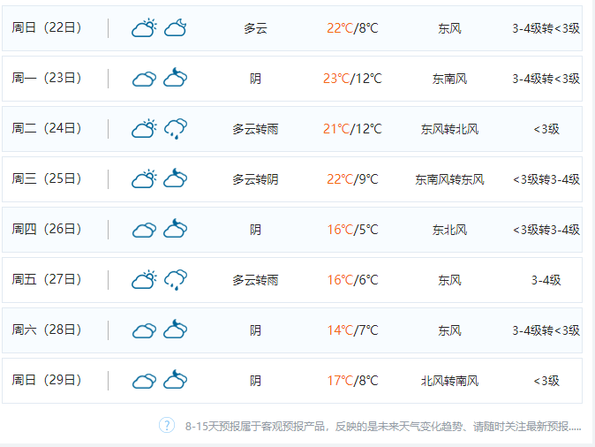Click the daytime overcast icon for 周六(28日)
595x447 pixels.
click(144, 330)
